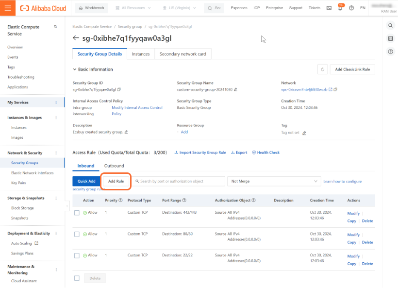This screenshot has width=398, height=288.
Task: Open the Not Merge dropdown
Action: tap(274, 181)
